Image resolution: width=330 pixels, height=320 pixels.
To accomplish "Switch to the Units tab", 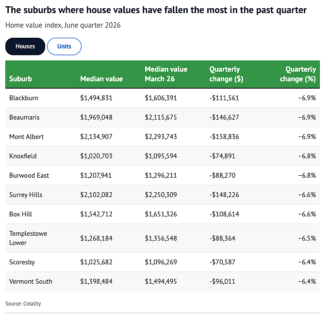I will pos(64,46).
